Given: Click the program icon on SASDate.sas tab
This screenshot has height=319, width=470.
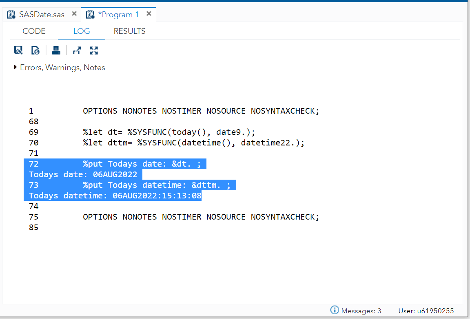Looking at the screenshot, I should tap(10, 14).
